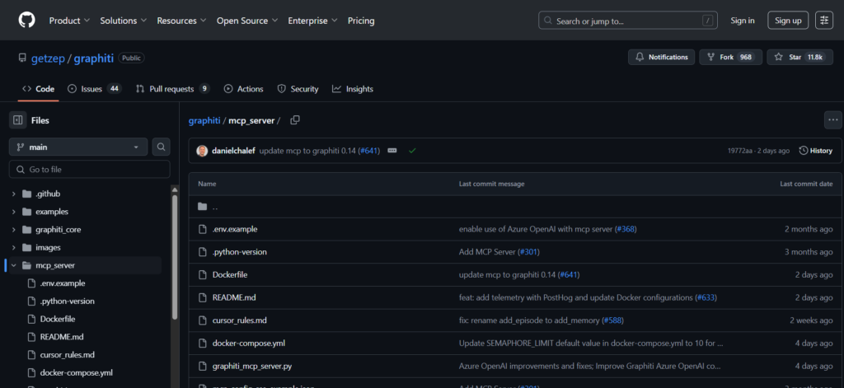Open the main branch selector
The width and height of the screenshot is (844, 388).
pyautogui.click(x=78, y=147)
